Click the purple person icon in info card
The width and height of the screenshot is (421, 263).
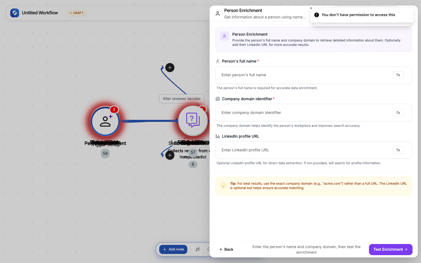tap(225, 36)
